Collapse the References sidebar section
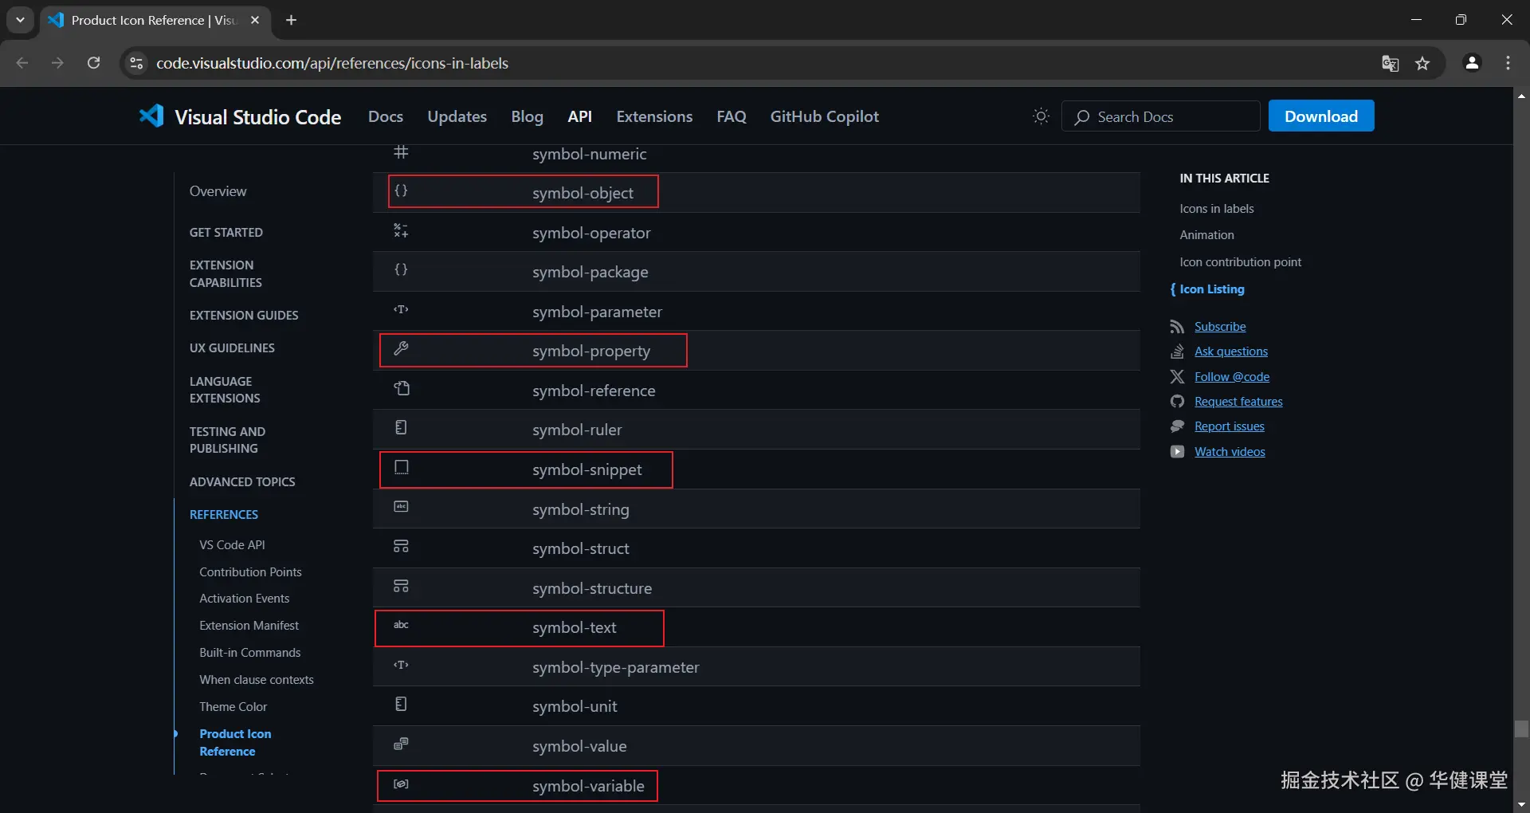Screen dimensions: 1530x813 pyautogui.click(x=224, y=515)
